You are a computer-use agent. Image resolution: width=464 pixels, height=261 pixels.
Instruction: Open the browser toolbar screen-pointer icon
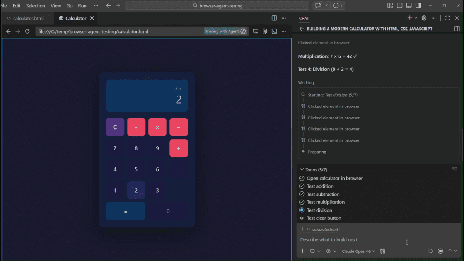[x=256, y=31]
